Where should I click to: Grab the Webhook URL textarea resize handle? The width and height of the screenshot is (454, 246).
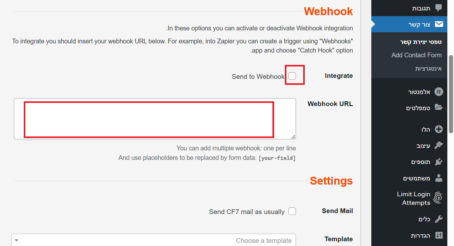click(x=293, y=137)
